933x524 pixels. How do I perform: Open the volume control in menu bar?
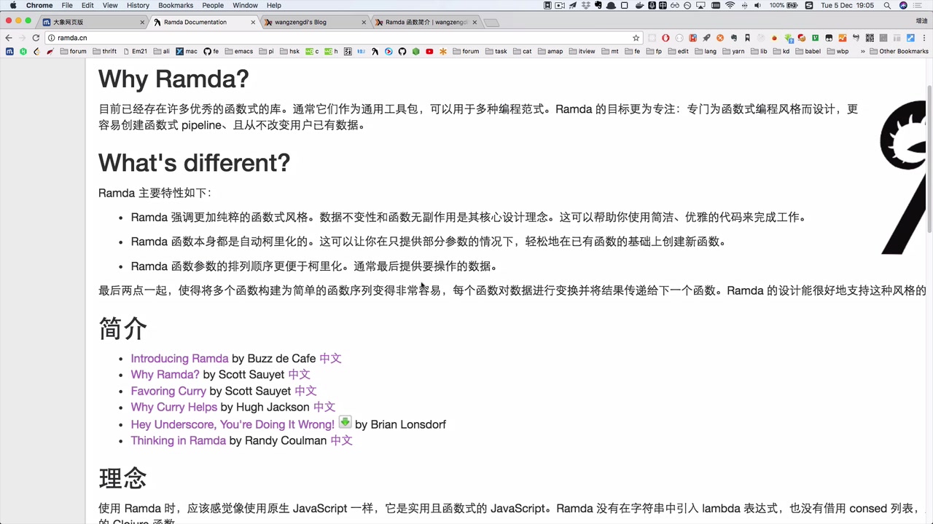(757, 5)
